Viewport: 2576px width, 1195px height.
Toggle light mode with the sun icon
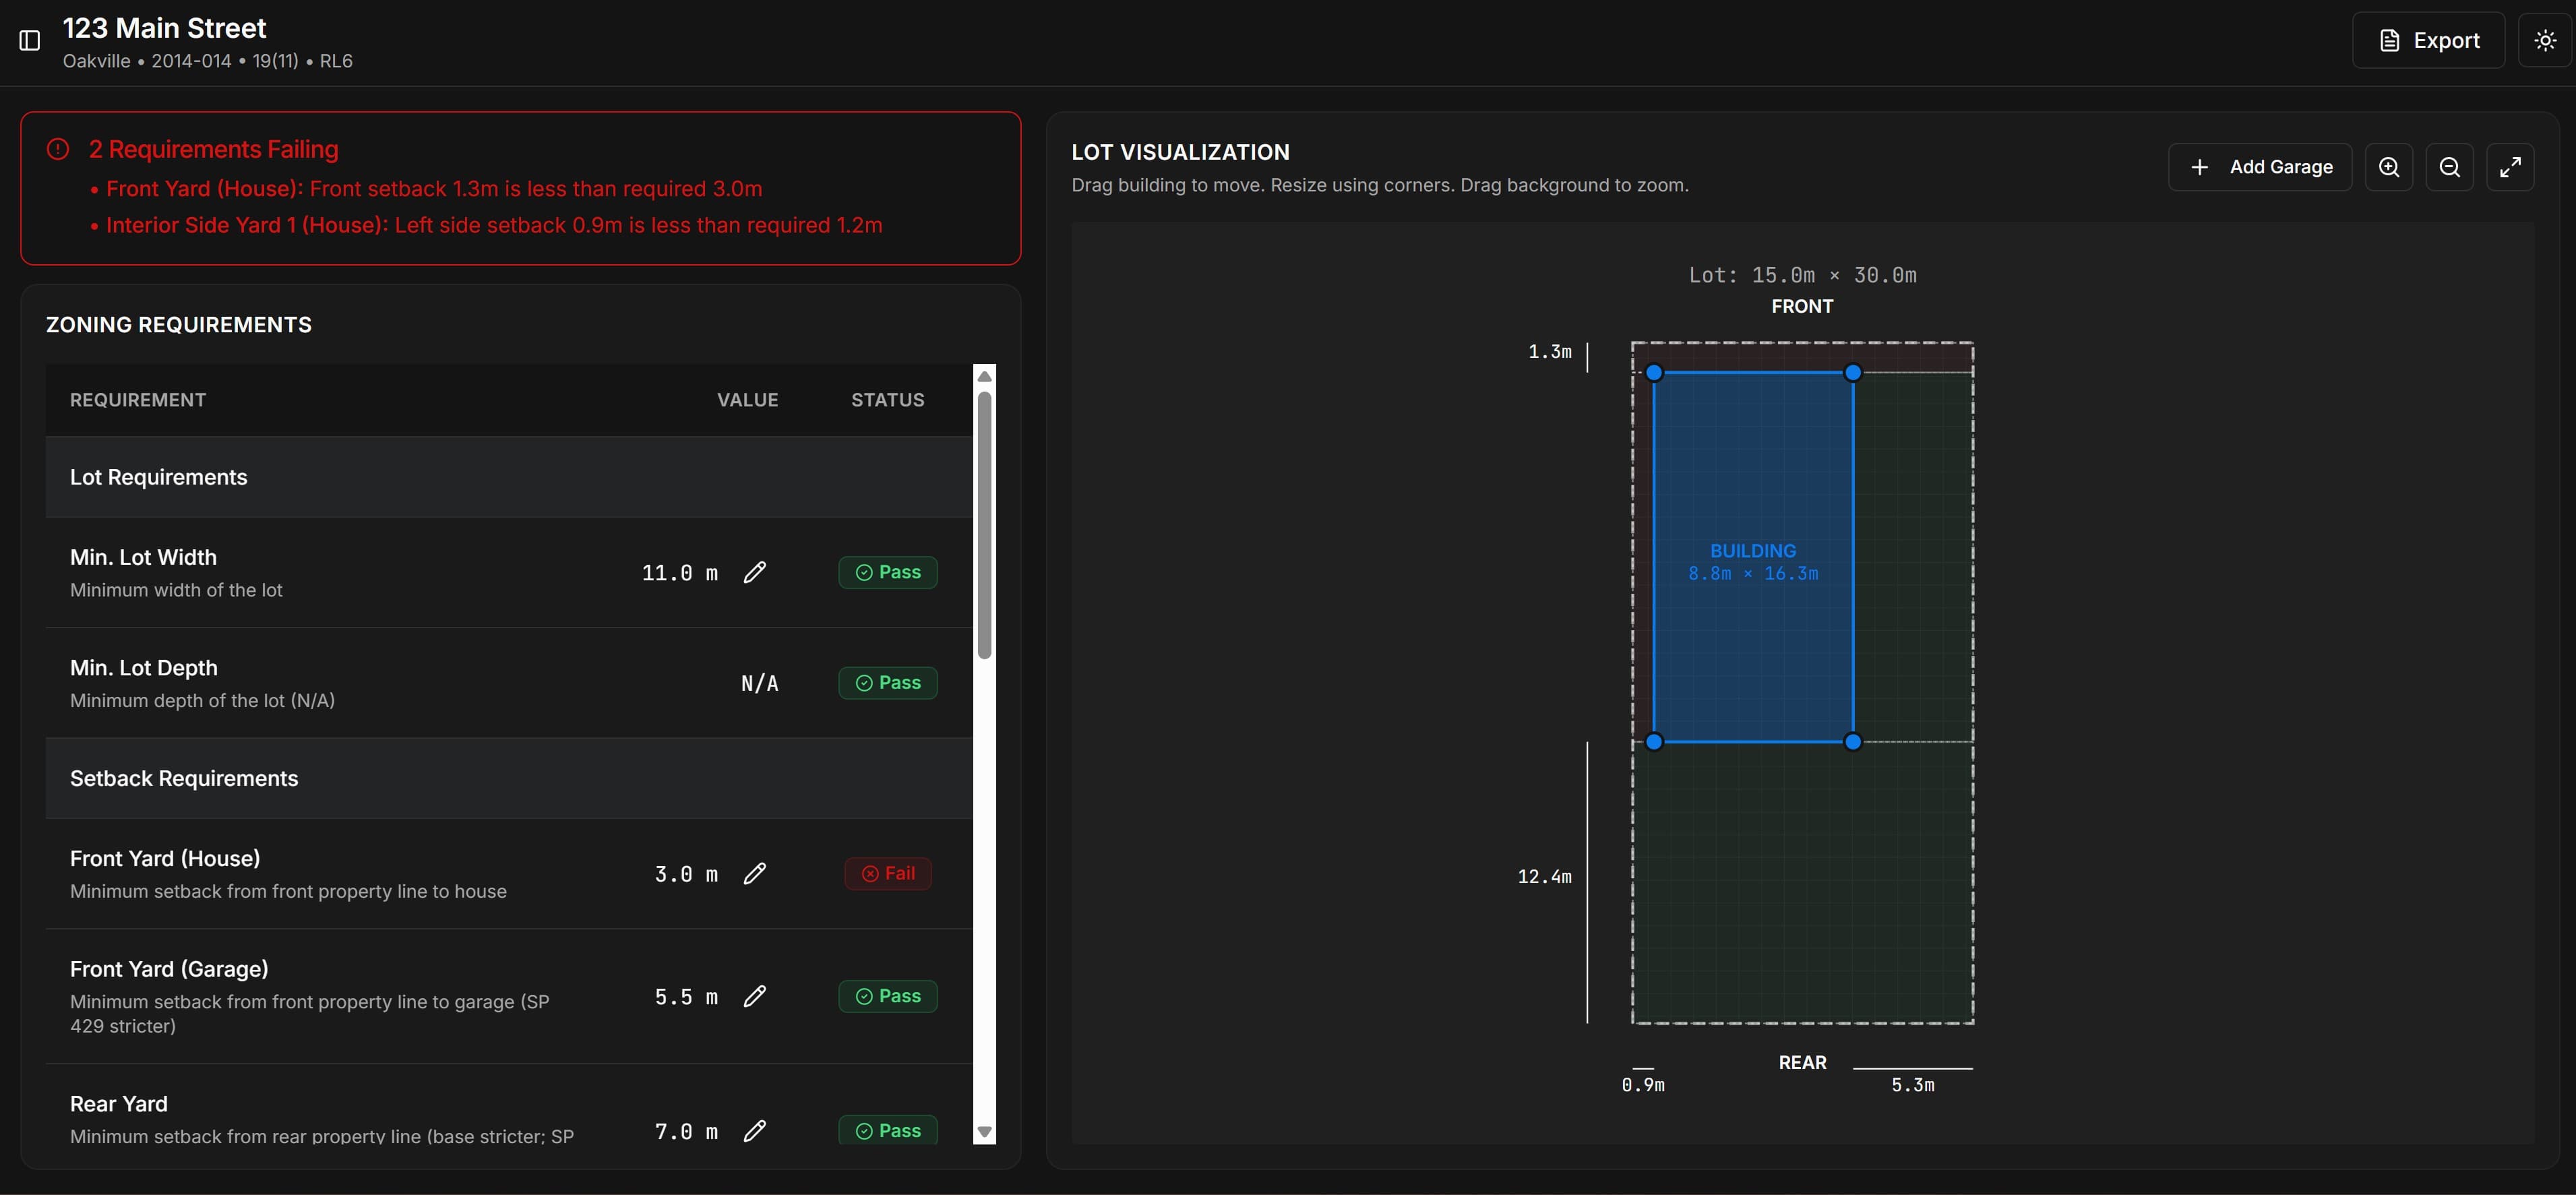click(2544, 40)
